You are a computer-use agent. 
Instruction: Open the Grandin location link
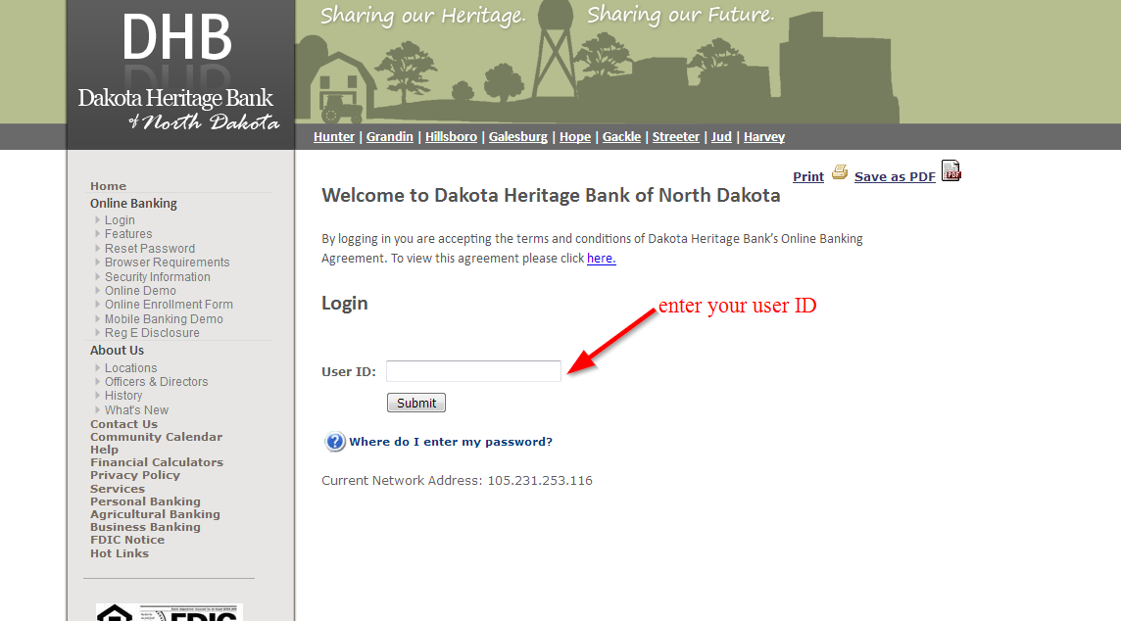390,136
